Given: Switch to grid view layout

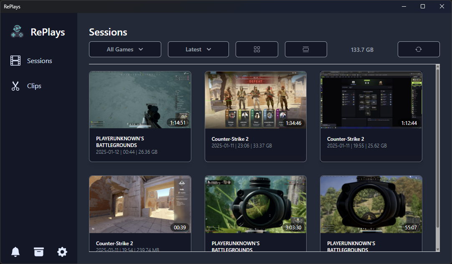Looking at the screenshot, I should click(x=256, y=49).
